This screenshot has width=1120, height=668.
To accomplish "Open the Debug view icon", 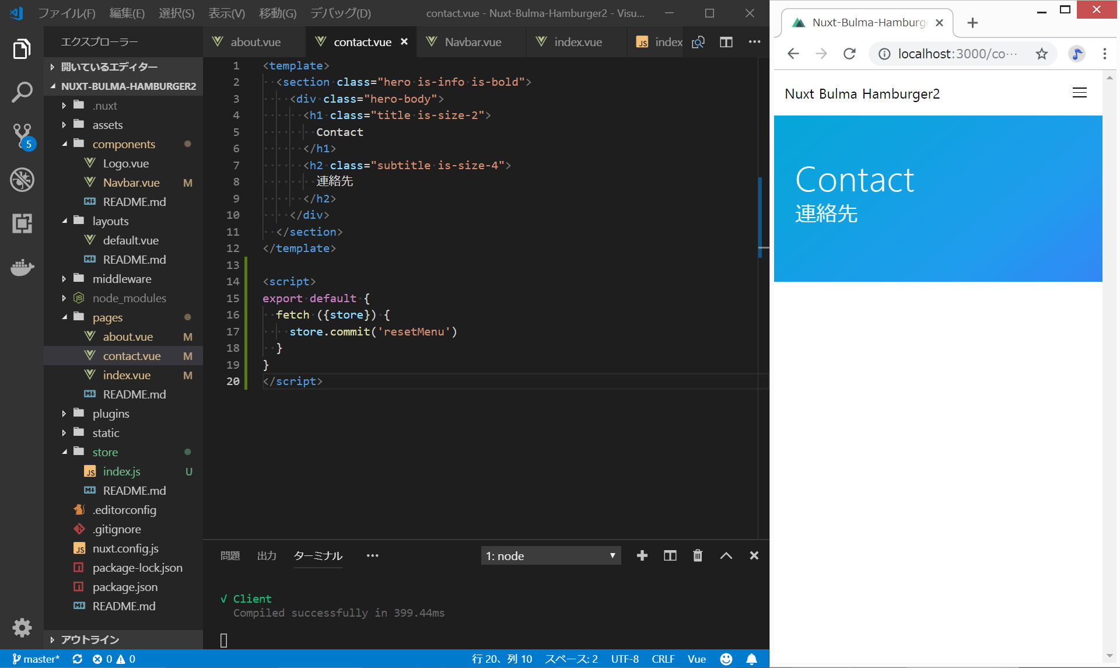I will click(22, 180).
